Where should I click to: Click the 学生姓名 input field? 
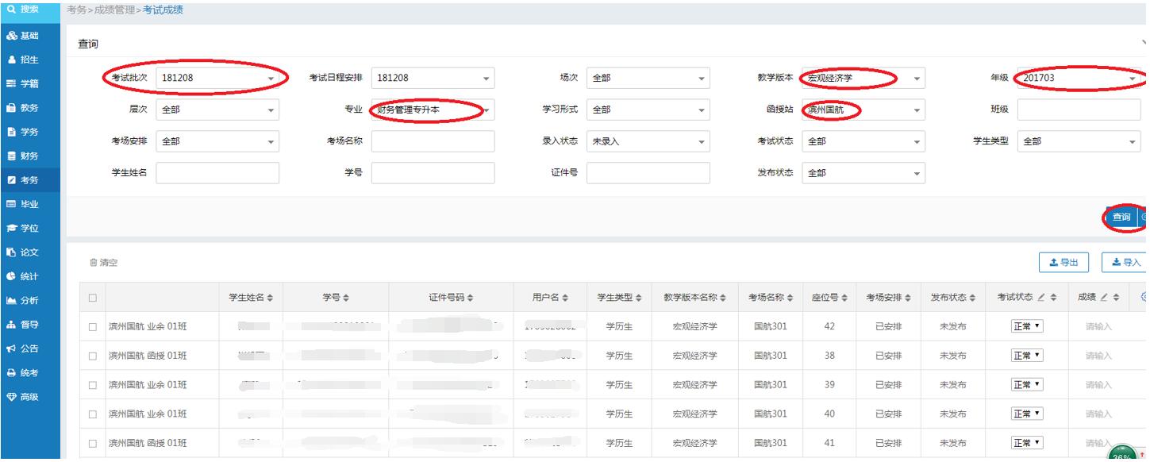tap(217, 173)
